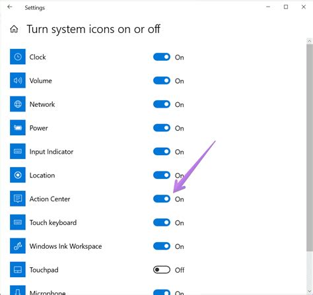Screen dimensions: 313x295
Task: Maximize the Settings window
Action: pos(286,7)
